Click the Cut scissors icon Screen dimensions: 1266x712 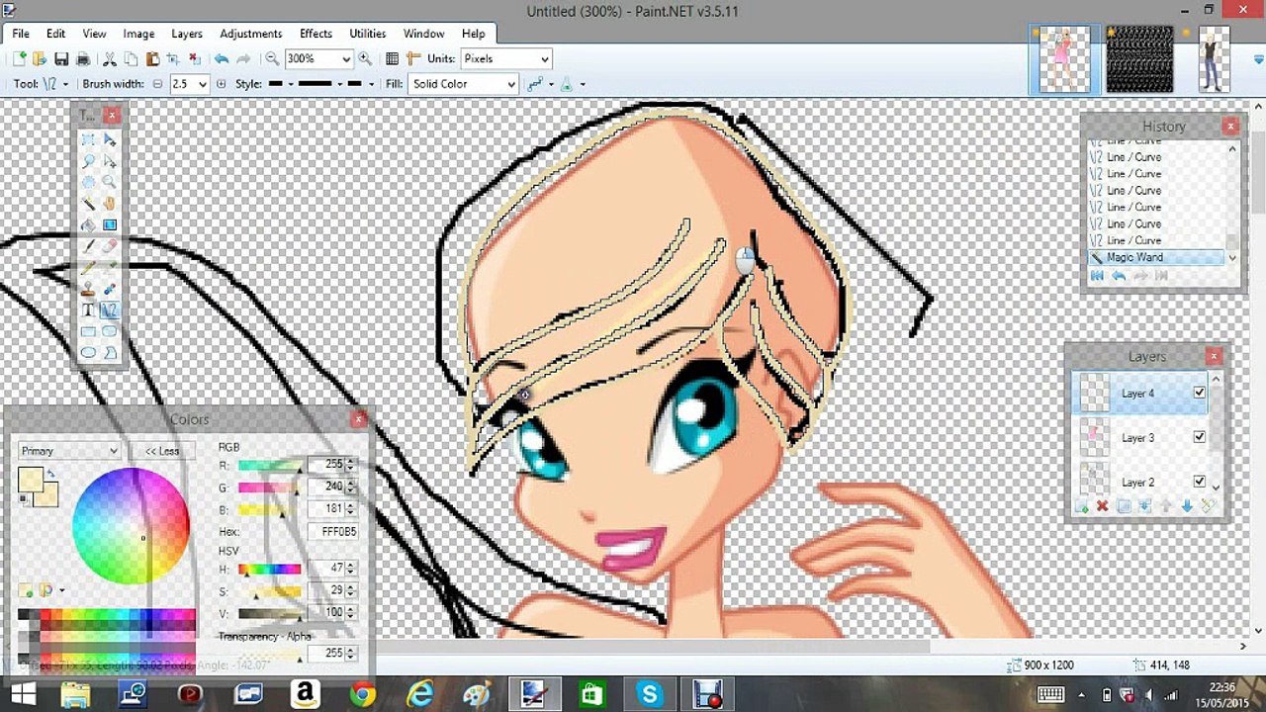pos(110,59)
